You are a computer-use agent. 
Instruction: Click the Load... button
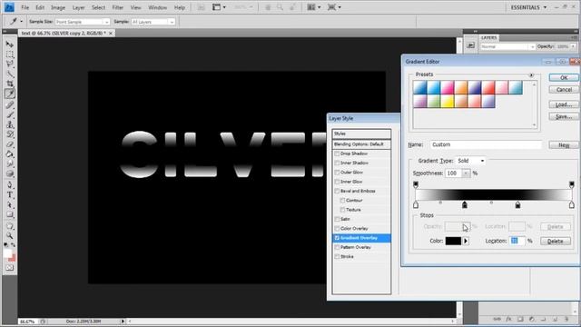(x=564, y=104)
